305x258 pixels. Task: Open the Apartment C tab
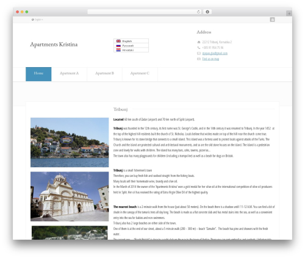(140, 74)
